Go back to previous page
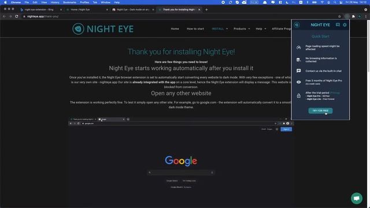Image resolution: width=370 pixels, height=208 pixels. (x=4, y=17)
